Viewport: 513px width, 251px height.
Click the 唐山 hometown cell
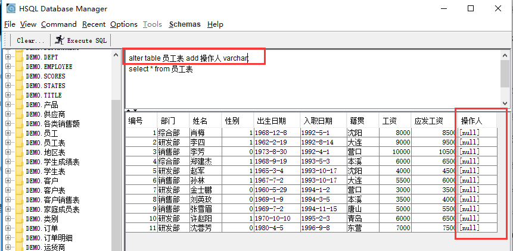click(x=363, y=209)
